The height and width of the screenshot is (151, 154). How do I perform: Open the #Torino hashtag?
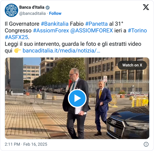(x=137, y=30)
